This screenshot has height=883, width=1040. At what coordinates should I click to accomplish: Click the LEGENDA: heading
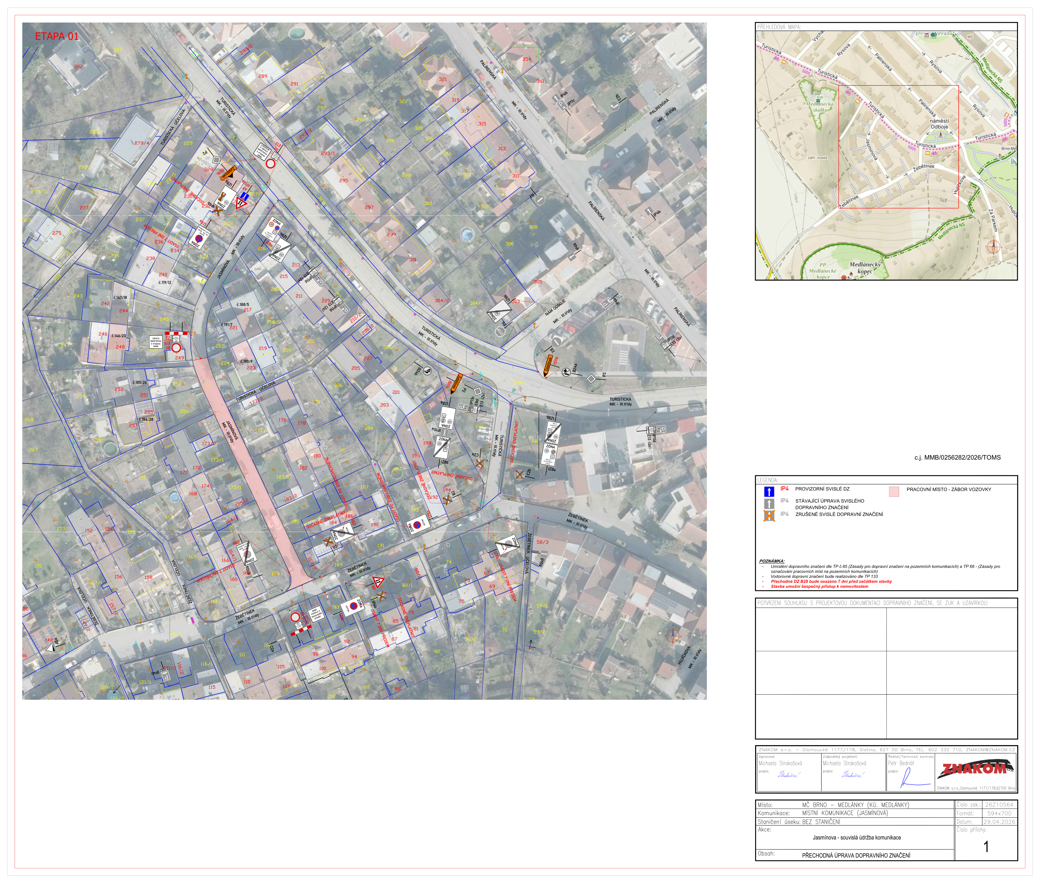767,480
